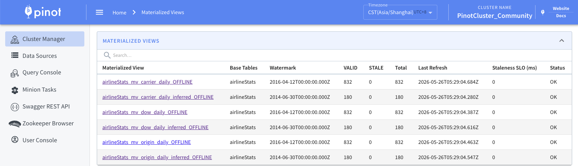Click the Total column header
This screenshot has height=166, width=578.
click(x=401, y=68)
